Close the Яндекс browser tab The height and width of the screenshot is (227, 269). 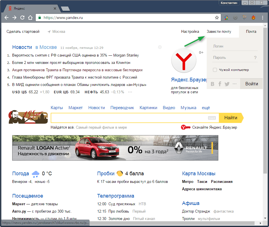[55, 8]
